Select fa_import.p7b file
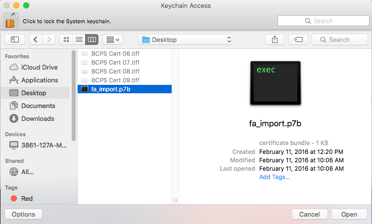 [125, 89]
